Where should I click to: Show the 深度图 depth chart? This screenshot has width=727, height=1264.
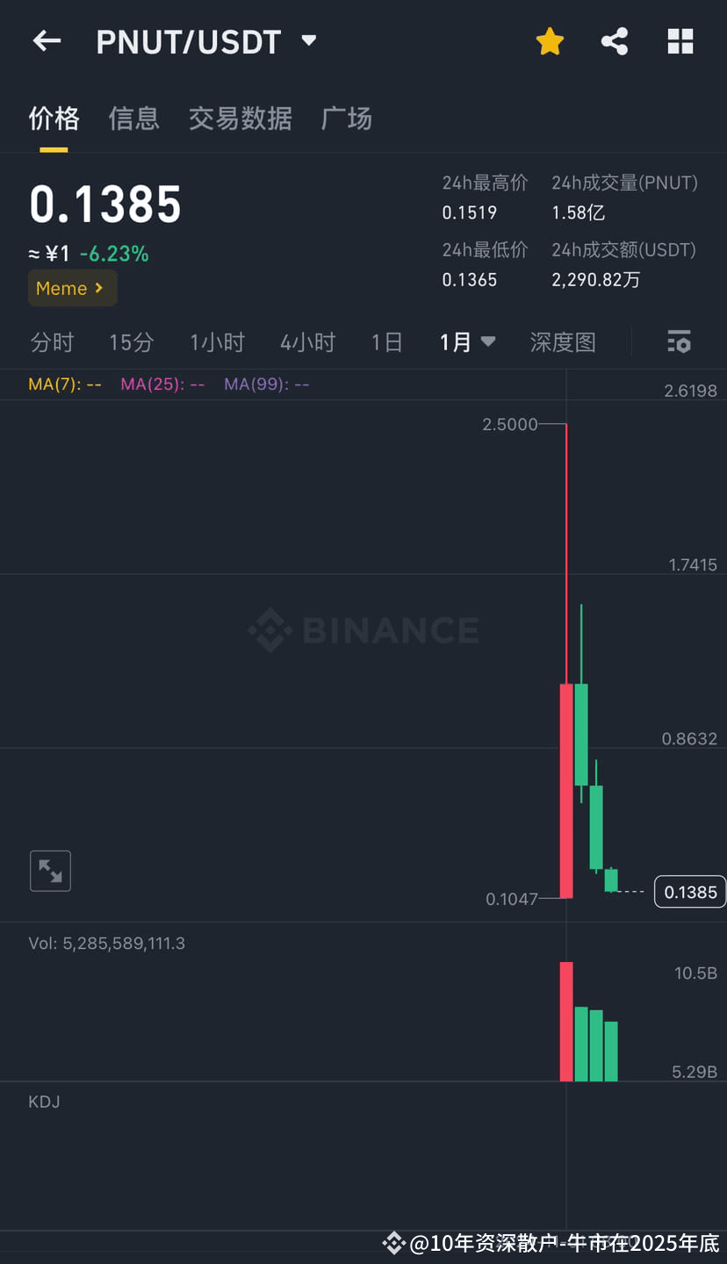[562, 341]
